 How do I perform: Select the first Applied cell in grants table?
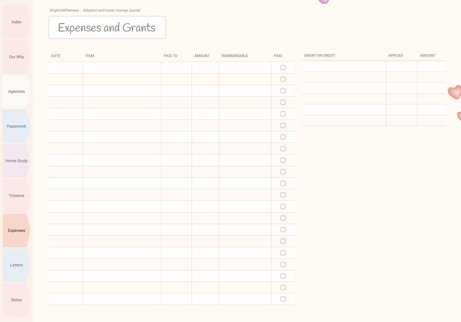[x=402, y=66]
